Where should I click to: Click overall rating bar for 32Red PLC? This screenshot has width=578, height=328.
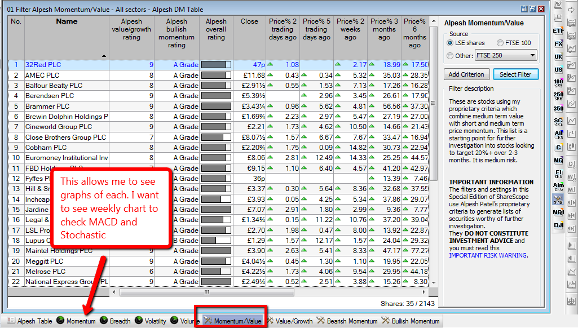[216, 65]
